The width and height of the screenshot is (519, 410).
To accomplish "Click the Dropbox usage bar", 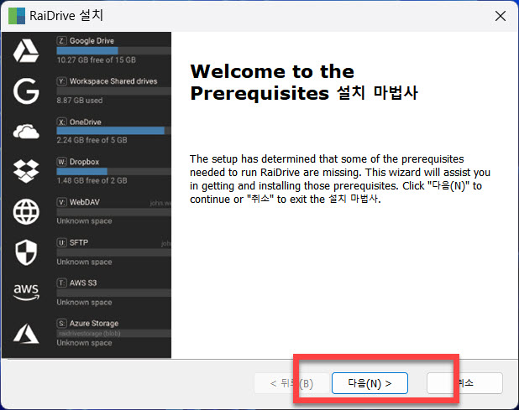I will coord(114,172).
